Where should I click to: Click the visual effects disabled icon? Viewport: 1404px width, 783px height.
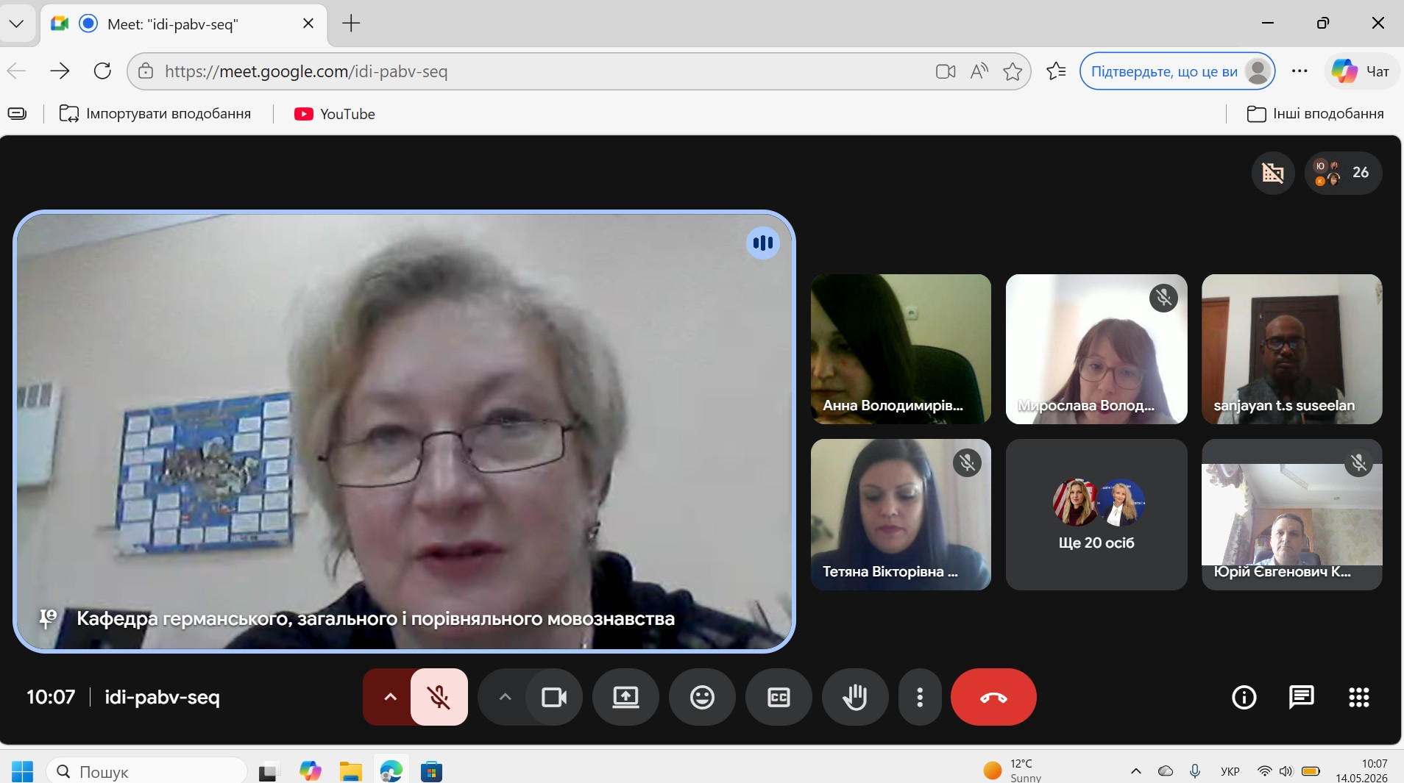pyautogui.click(x=1273, y=173)
